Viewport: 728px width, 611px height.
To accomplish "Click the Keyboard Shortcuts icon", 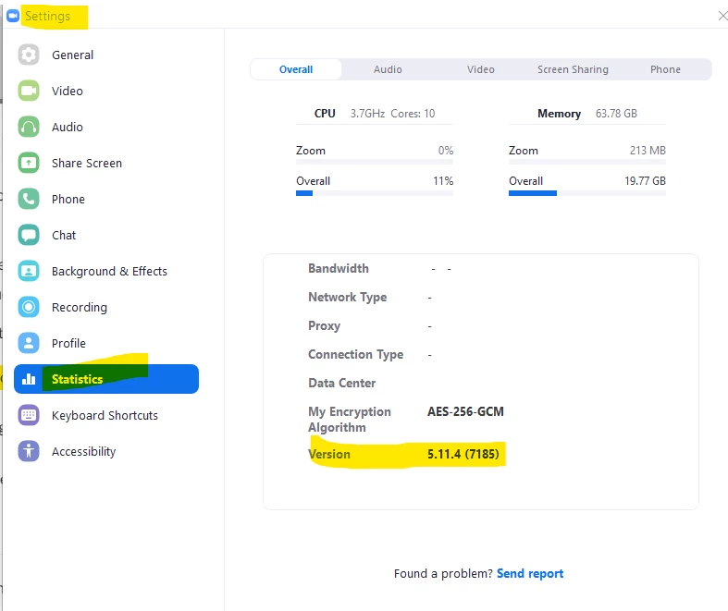I will [29, 415].
